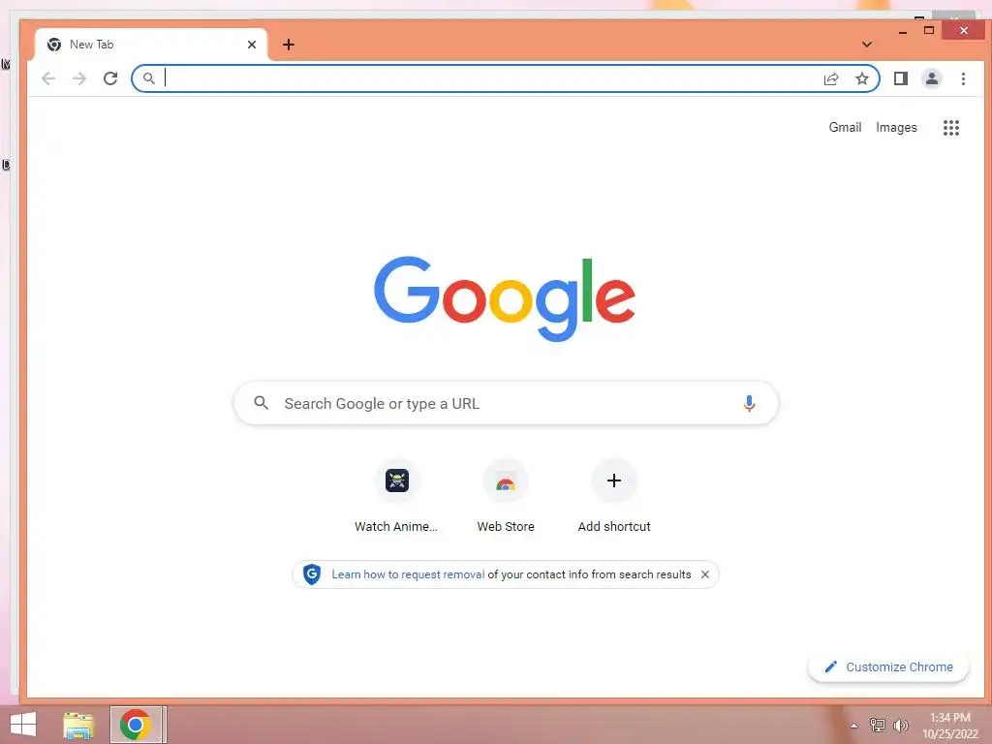992x744 pixels.
Task: Open a new tab with the plus button
Action: pyautogui.click(x=289, y=45)
